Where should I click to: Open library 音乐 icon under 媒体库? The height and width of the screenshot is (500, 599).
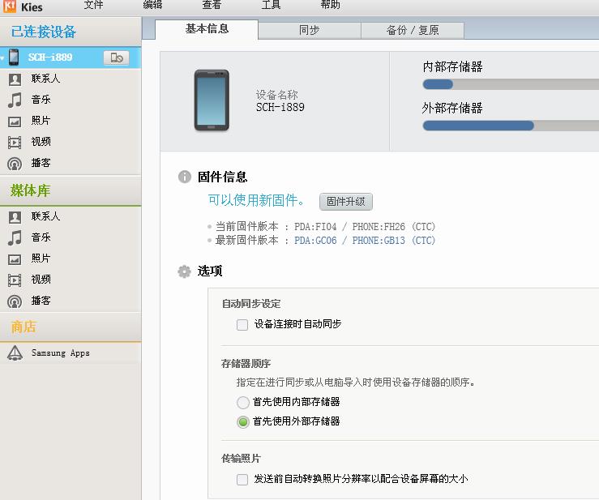[x=15, y=237]
